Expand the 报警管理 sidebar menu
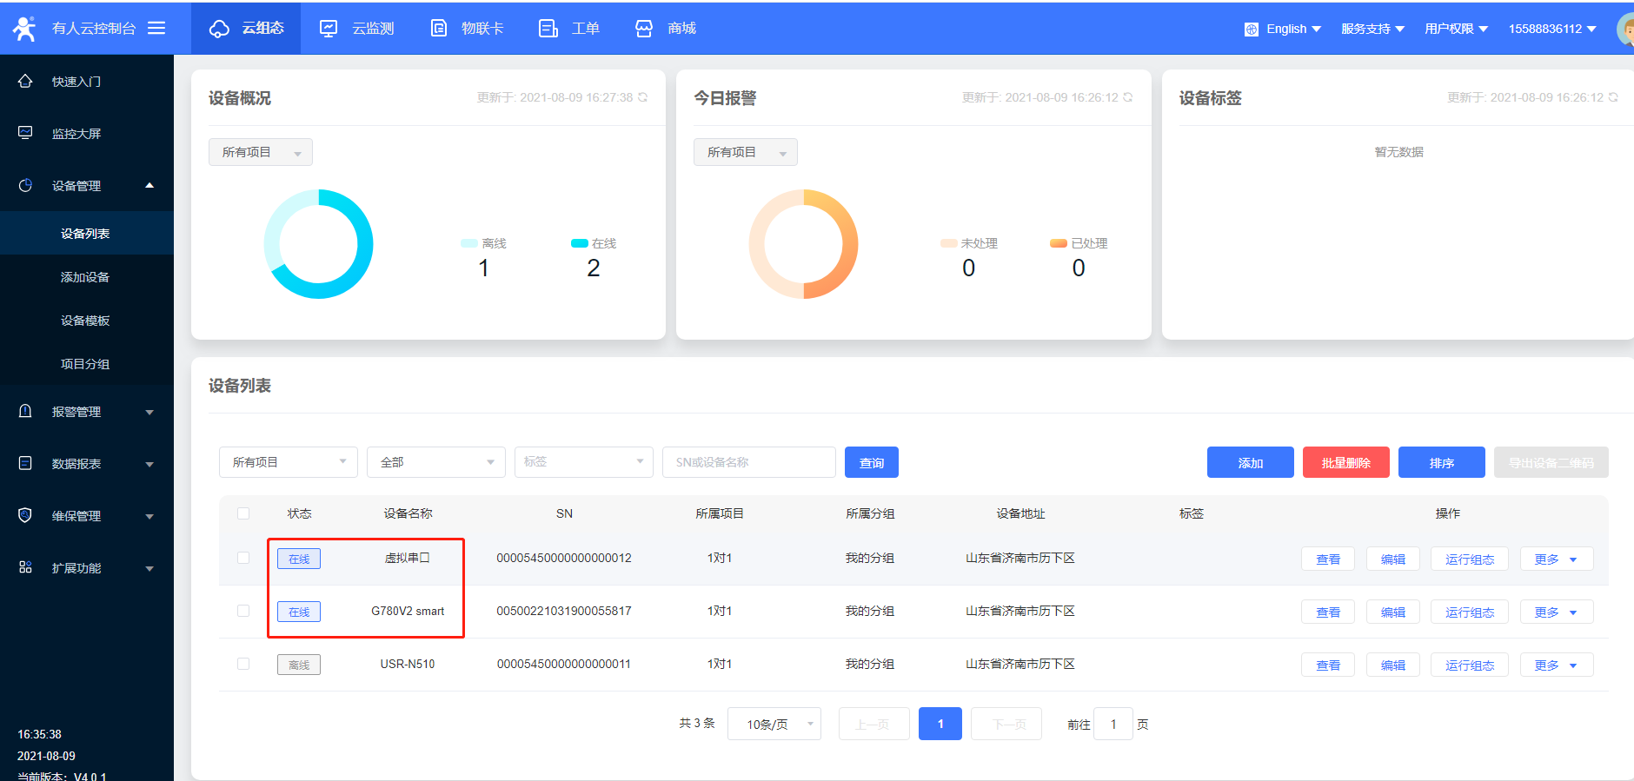The height and width of the screenshot is (781, 1634). tap(87, 412)
